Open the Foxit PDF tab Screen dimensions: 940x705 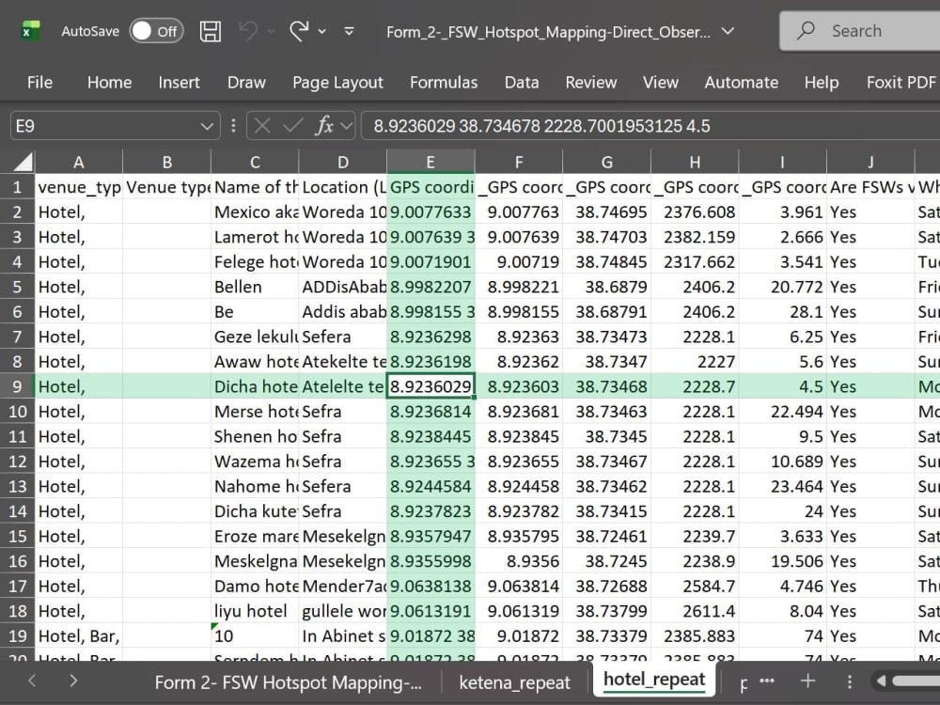[901, 82]
